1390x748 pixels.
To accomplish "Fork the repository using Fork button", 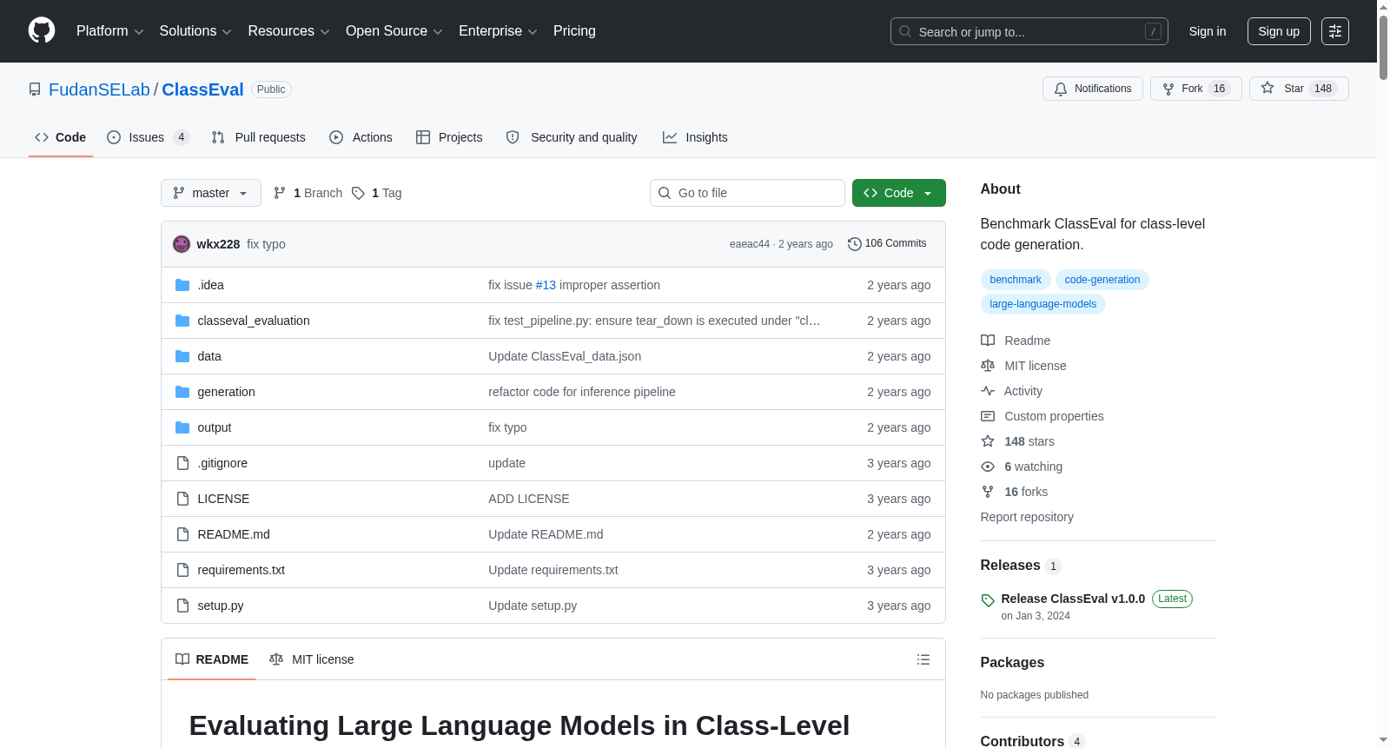I will (1196, 89).
